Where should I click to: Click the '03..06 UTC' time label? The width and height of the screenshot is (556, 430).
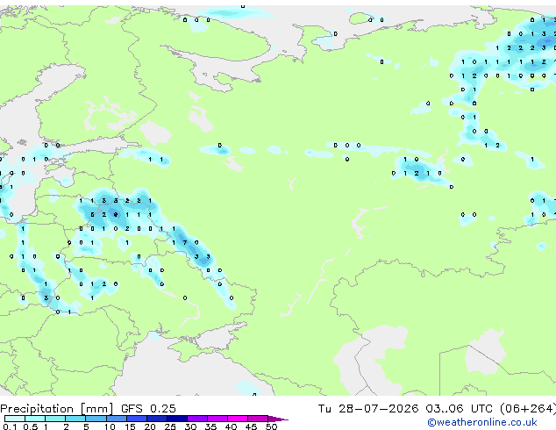point(460,409)
